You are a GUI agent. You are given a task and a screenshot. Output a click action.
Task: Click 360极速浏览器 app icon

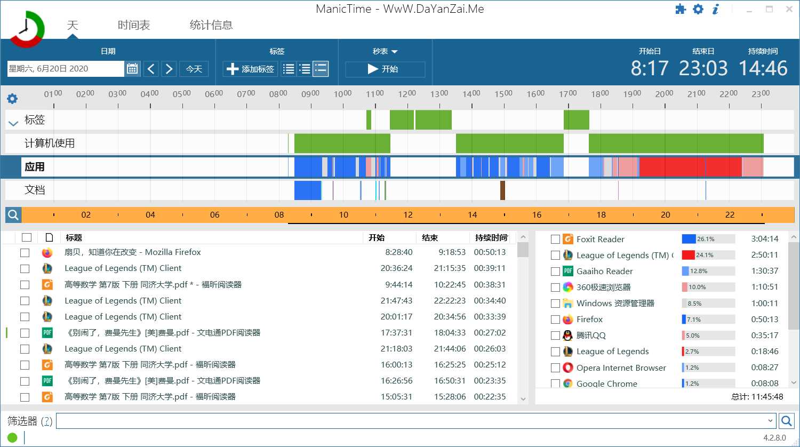point(568,287)
